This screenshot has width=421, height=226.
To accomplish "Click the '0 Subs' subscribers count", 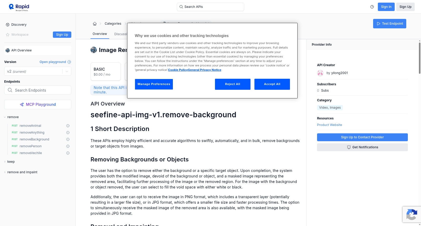I will pyautogui.click(x=323, y=91).
